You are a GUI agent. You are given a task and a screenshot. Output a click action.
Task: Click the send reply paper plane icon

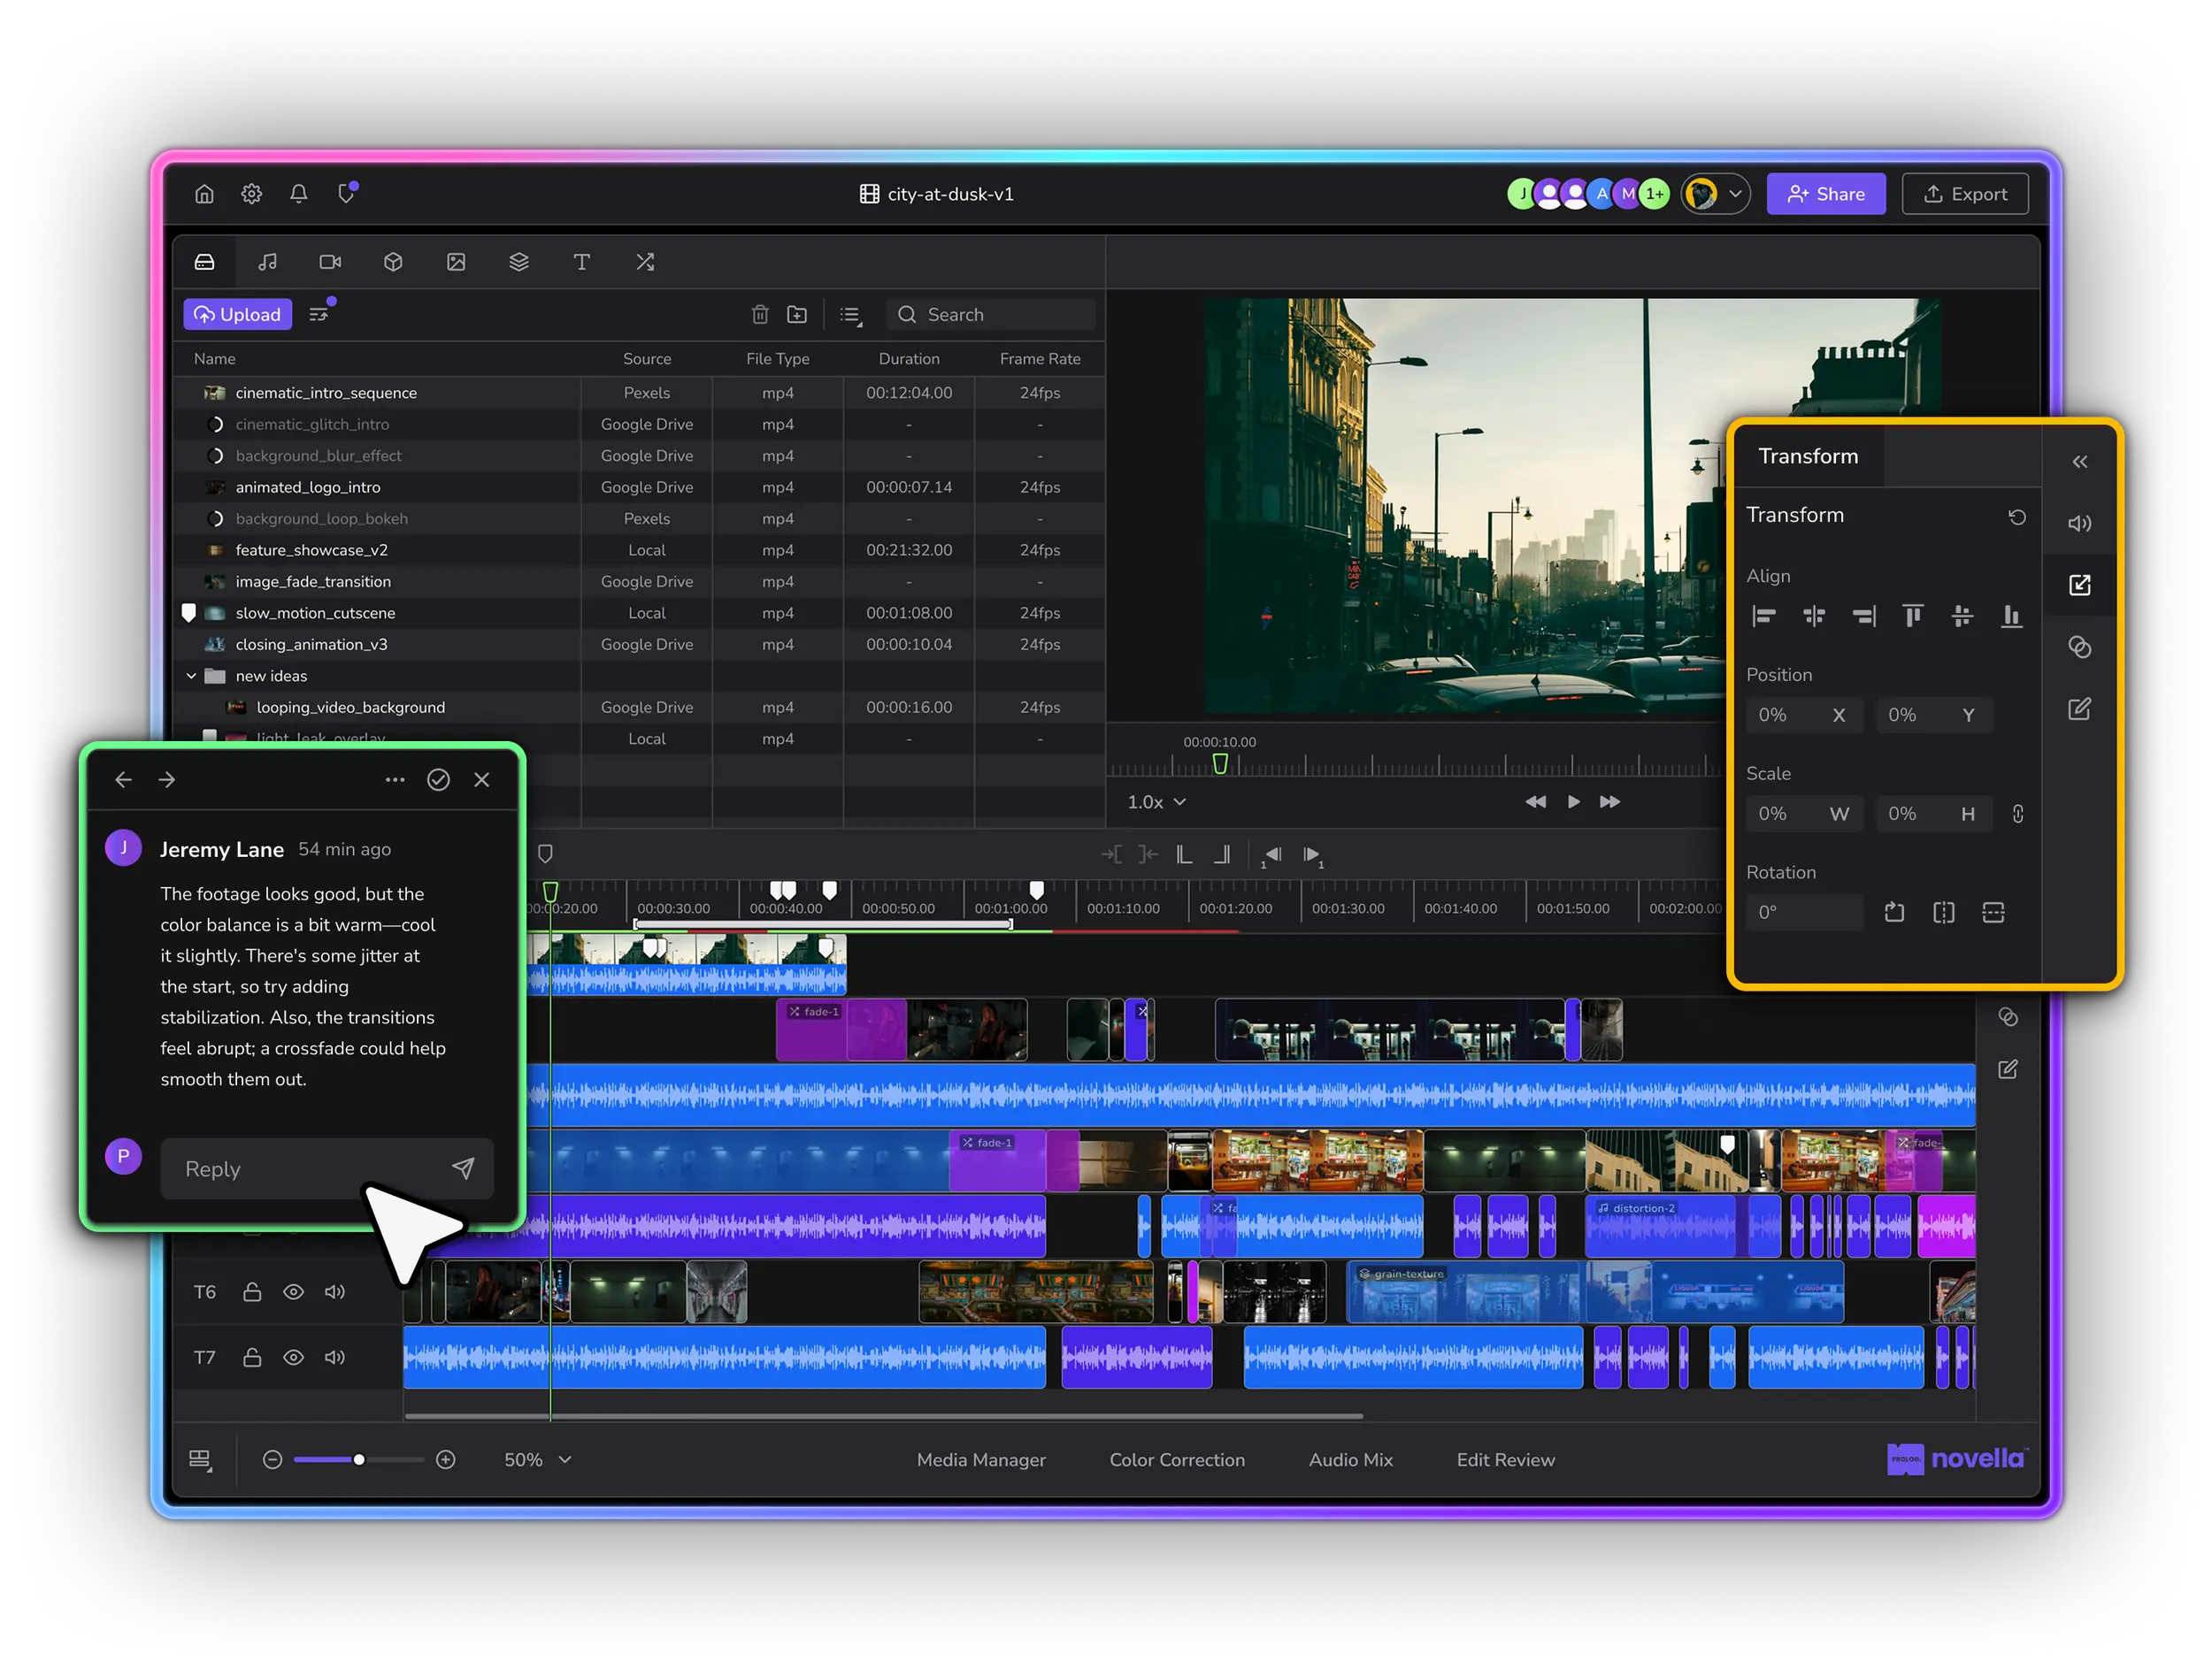462,1168
